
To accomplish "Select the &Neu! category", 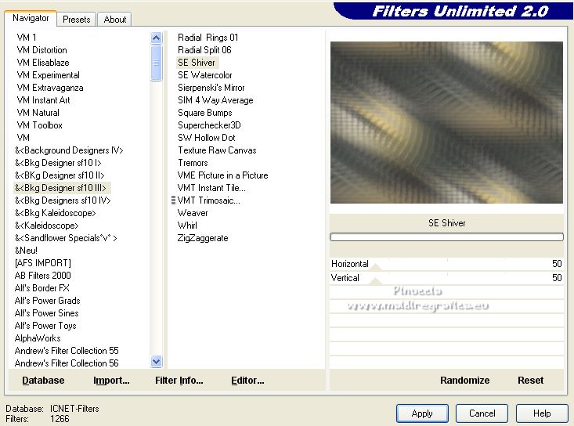I will 26,251.
